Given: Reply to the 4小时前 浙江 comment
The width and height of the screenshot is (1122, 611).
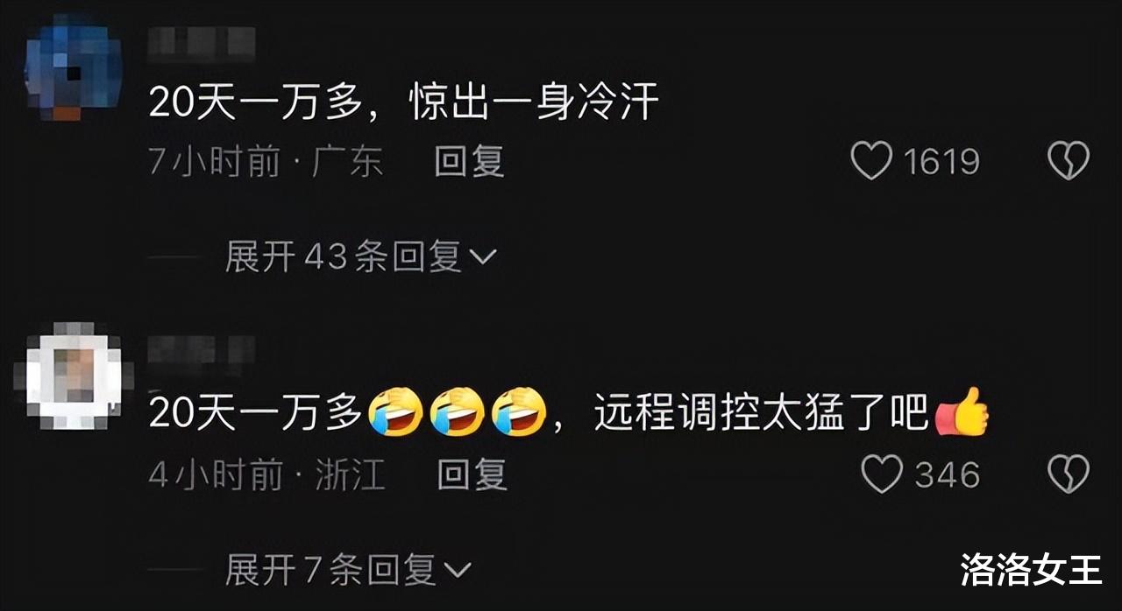Looking at the screenshot, I should (472, 475).
